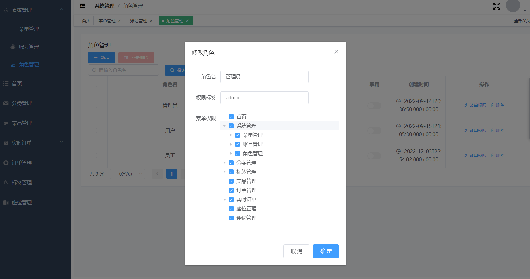This screenshot has height=279, width=530.
Task: Click the 批量删除 button
Action: point(136,58)
